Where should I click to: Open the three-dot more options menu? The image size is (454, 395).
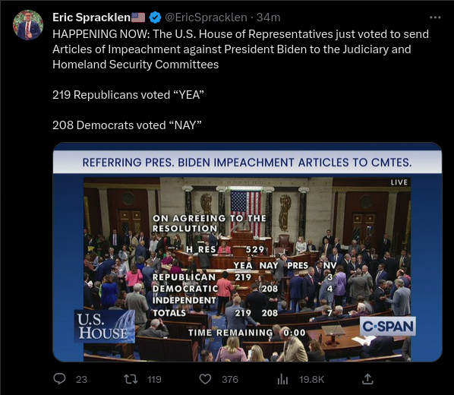tap(435, 17)
